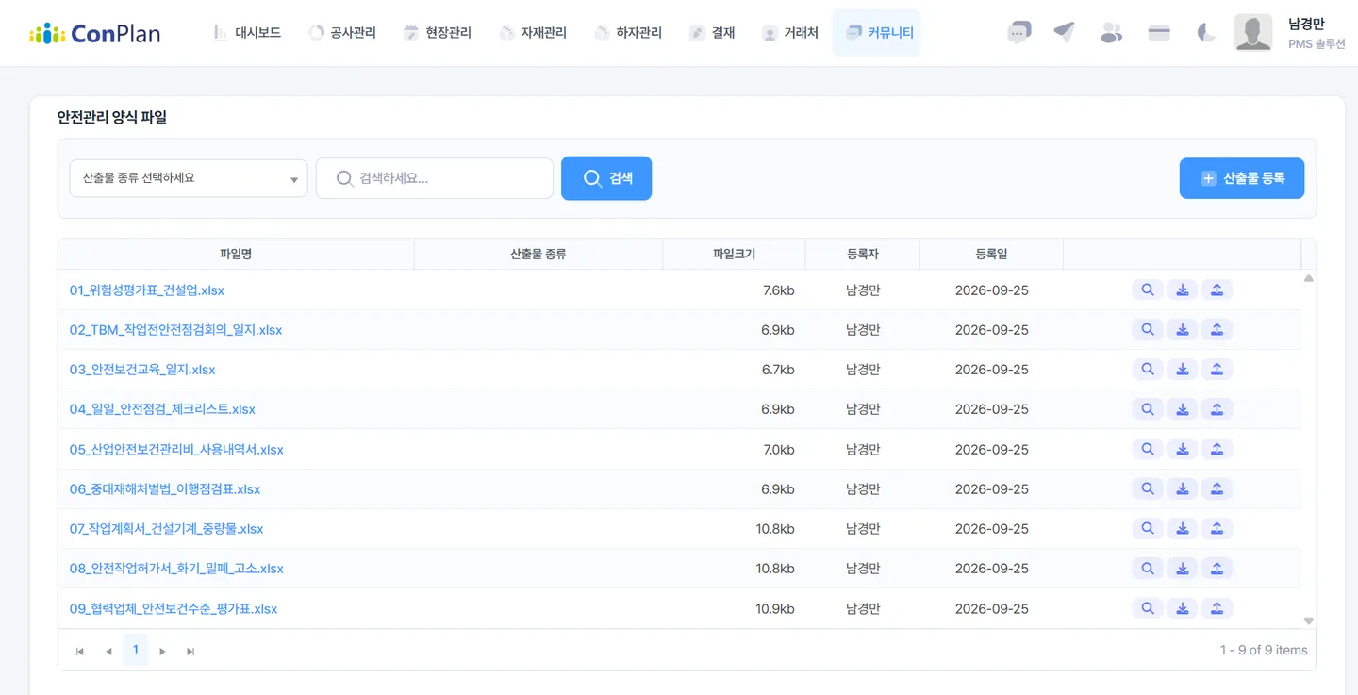The image size is (1358, 695).
Task: Open the chat messages icon in header
Action: [1018, 32]
